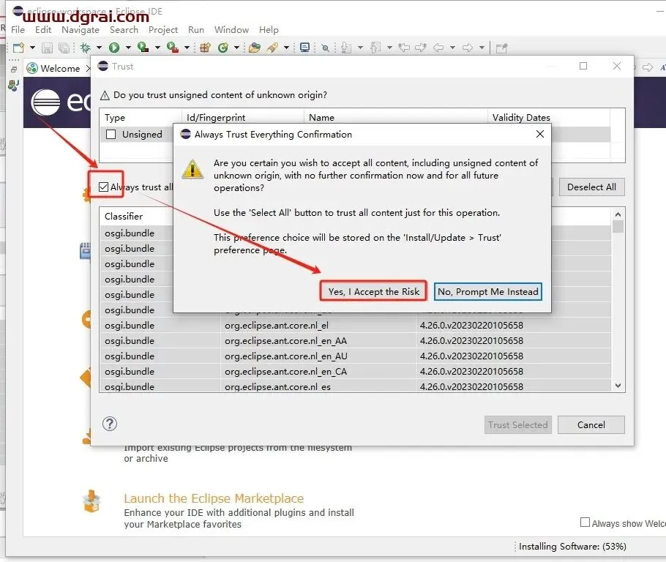666x562 pixels.
Task: Click the Package Explorer icon in left sidebar
Action: click(x=14, y=86)
